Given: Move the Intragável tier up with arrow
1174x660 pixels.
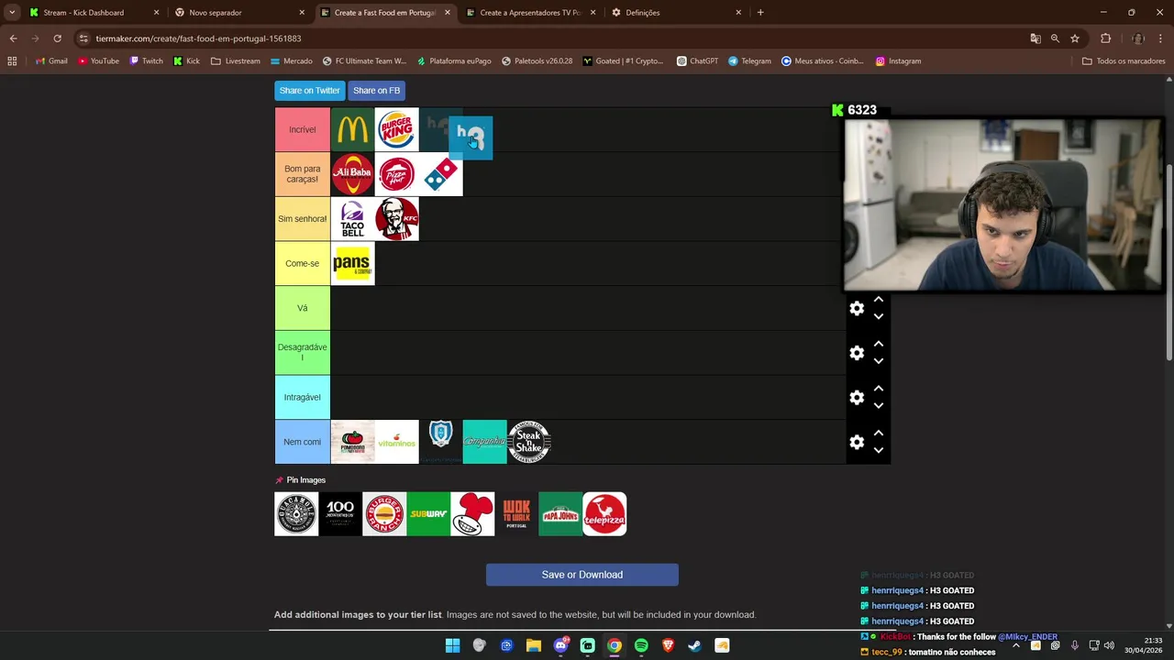Looking at the screenshot, I should point(879,389).
